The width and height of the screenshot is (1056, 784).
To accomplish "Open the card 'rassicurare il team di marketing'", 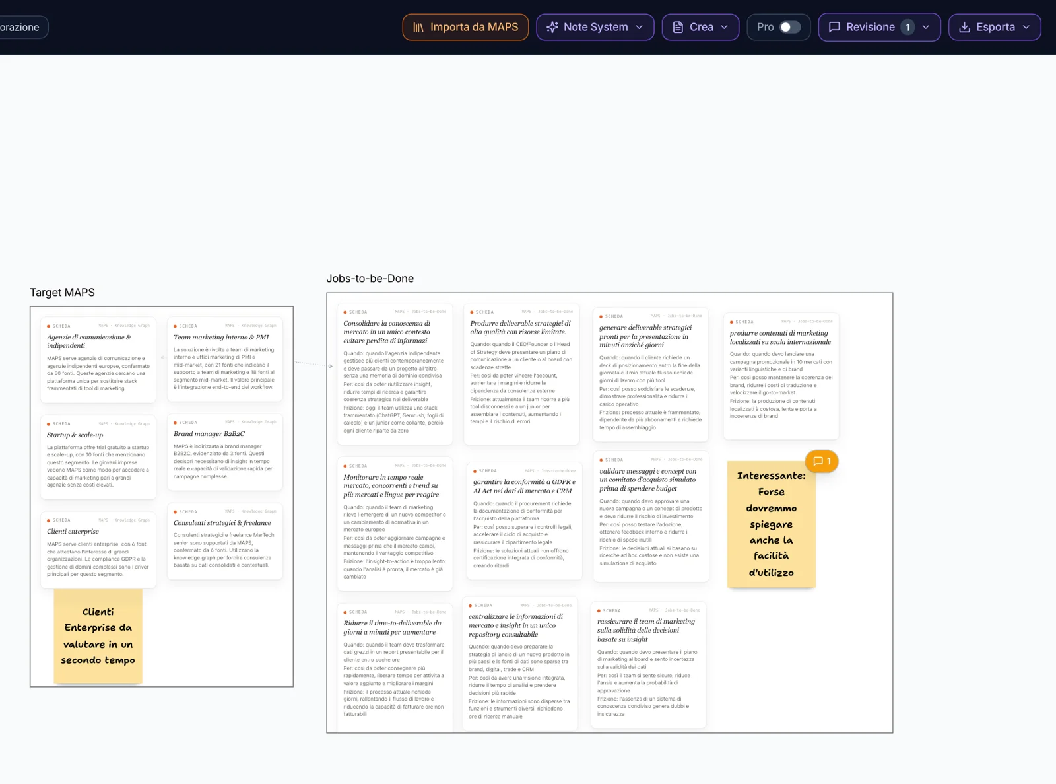I will point(649,665).
